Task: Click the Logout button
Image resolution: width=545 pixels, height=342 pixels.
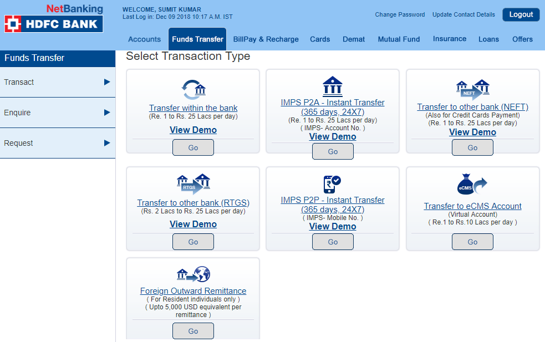Action: (521, 14)
